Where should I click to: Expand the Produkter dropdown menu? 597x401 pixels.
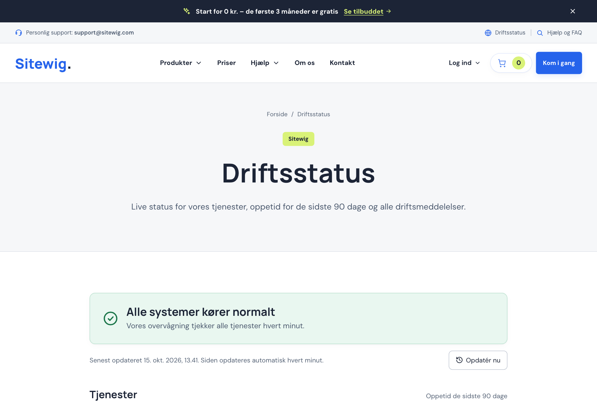(181, 63)
